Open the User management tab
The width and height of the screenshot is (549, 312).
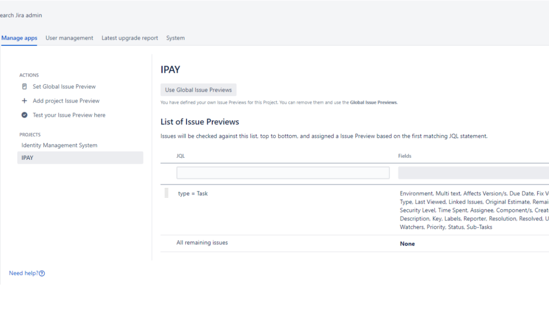click(69, 38)
